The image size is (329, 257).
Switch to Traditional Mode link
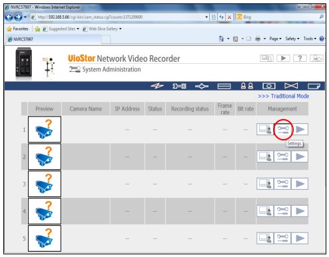tap(284, 96)
